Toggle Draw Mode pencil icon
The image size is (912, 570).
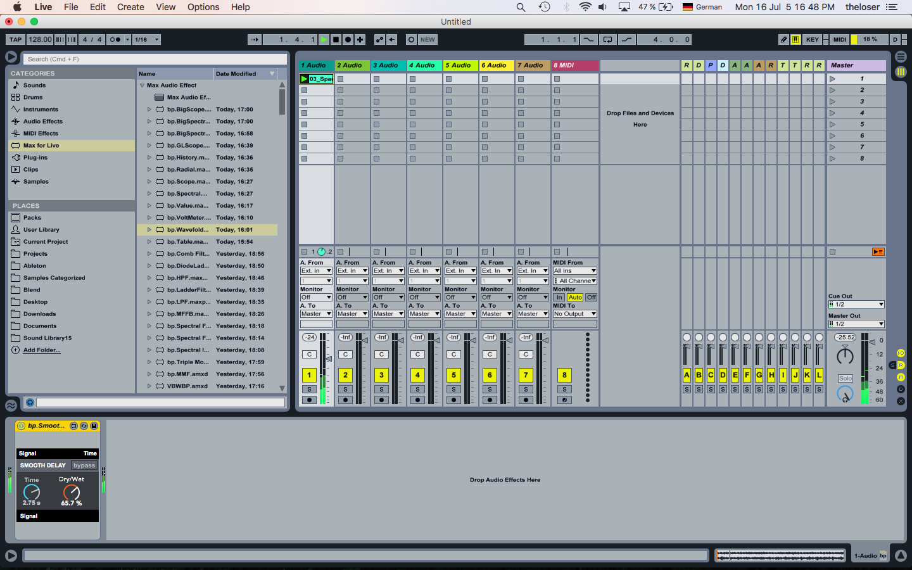point(783,39)
